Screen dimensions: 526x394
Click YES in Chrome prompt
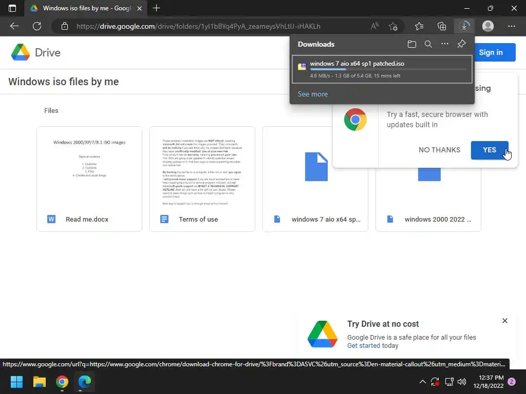[x=490, y=150]
